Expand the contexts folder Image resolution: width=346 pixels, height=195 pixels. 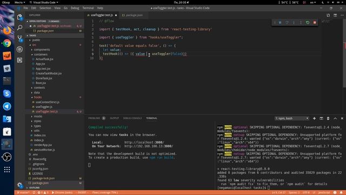point(39,88)
